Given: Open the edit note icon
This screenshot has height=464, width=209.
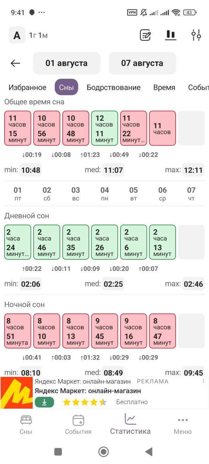Looking at the screenshot, I should [145, 35].
